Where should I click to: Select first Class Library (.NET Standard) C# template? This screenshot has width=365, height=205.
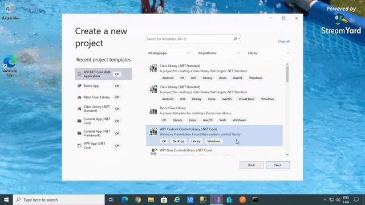coord(214,72)
